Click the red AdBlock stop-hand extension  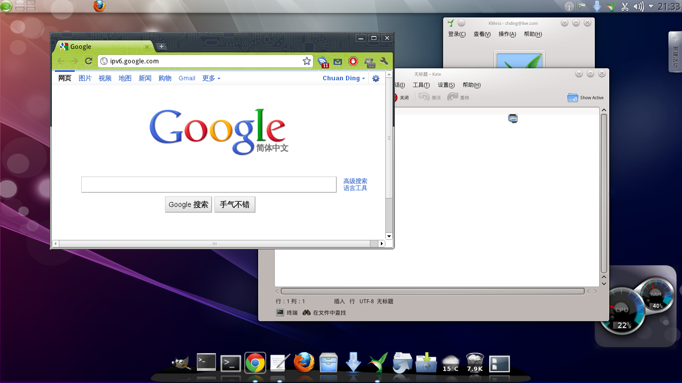(353, 61)
